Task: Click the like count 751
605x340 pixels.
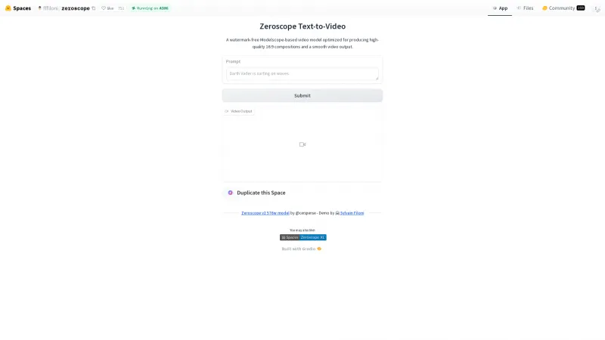Action: pos(121,8)
